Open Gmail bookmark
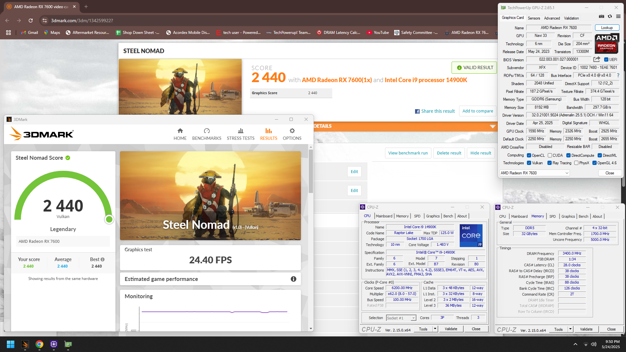 pos(30,33)
